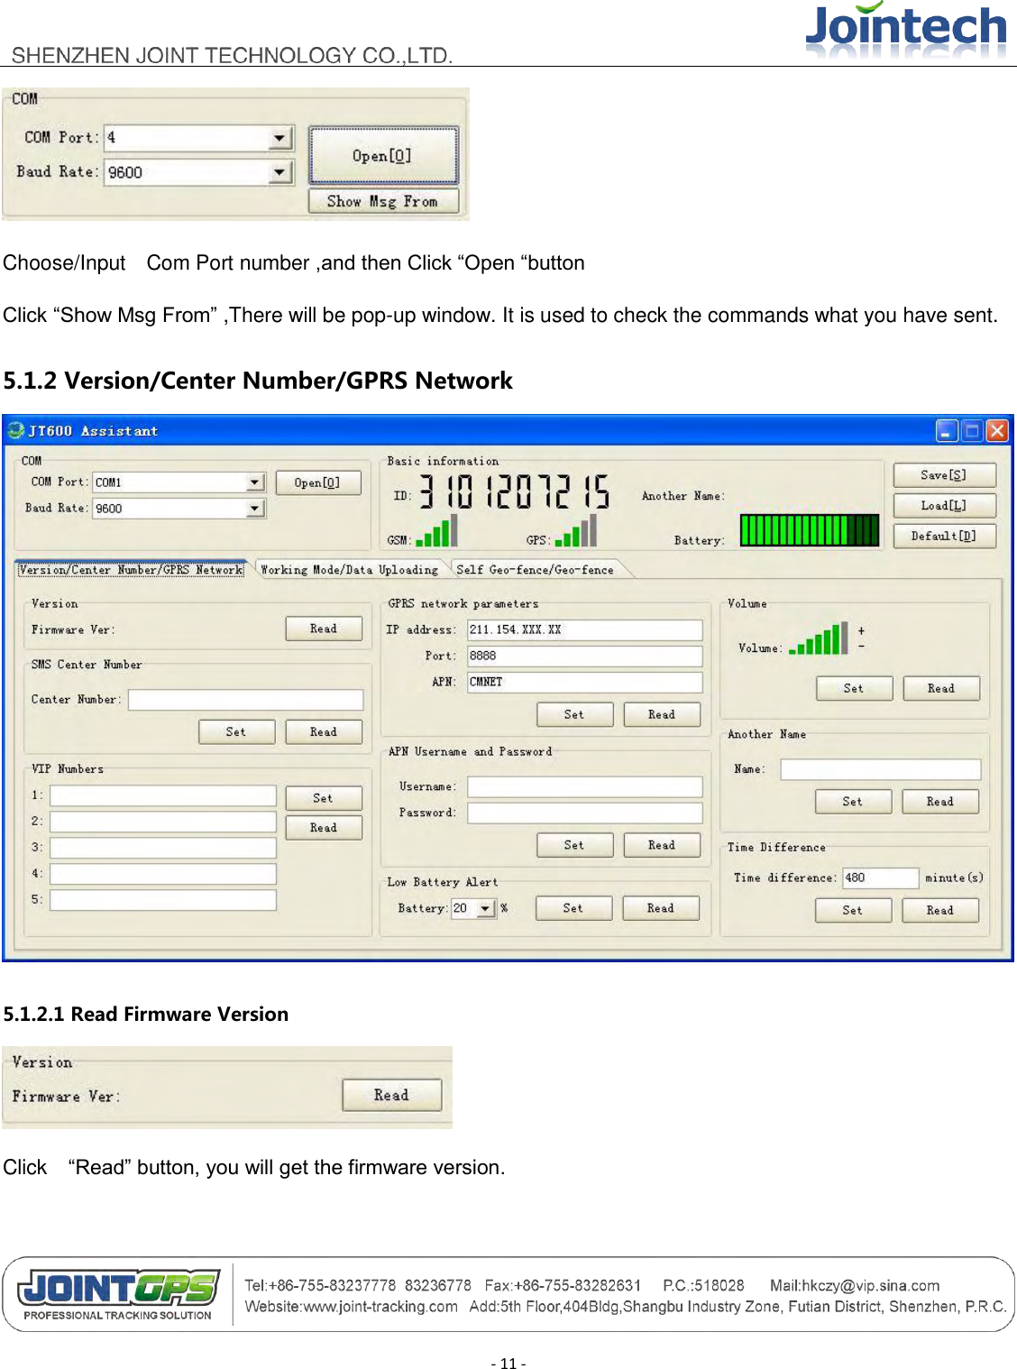Click Read under APN Username and Password

coord(661,845)
